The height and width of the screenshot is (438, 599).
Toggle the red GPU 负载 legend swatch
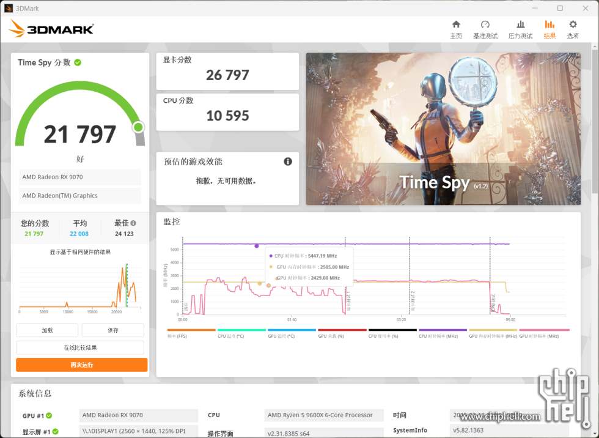pyautogui.click(x=342, y=330)
